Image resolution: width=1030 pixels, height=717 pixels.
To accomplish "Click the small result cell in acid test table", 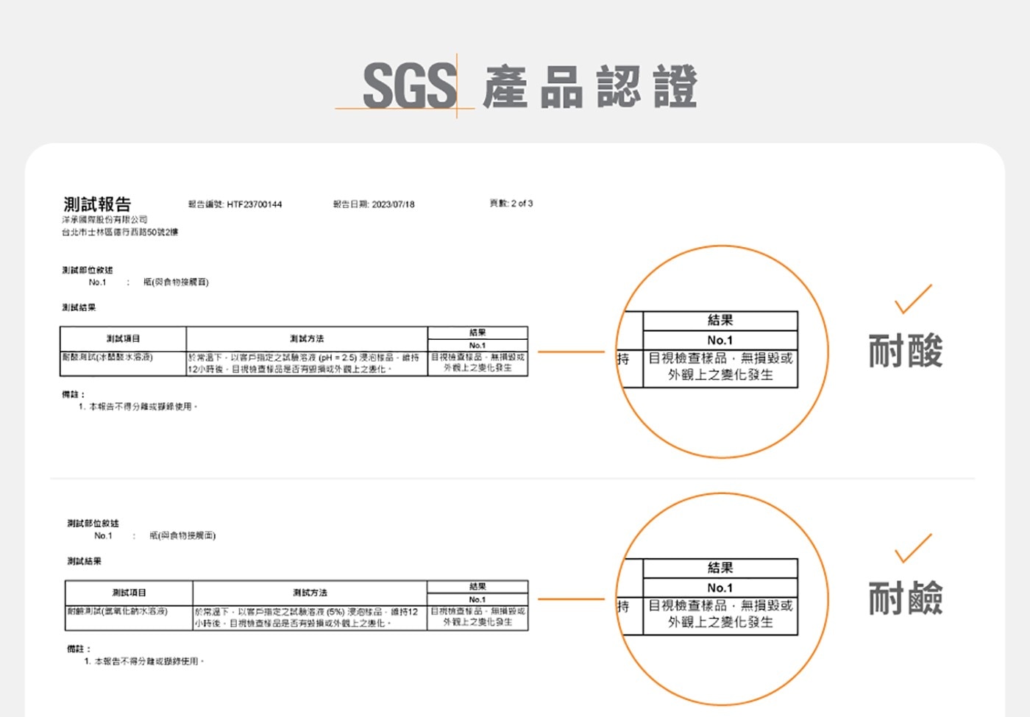I will pos(477,363).
